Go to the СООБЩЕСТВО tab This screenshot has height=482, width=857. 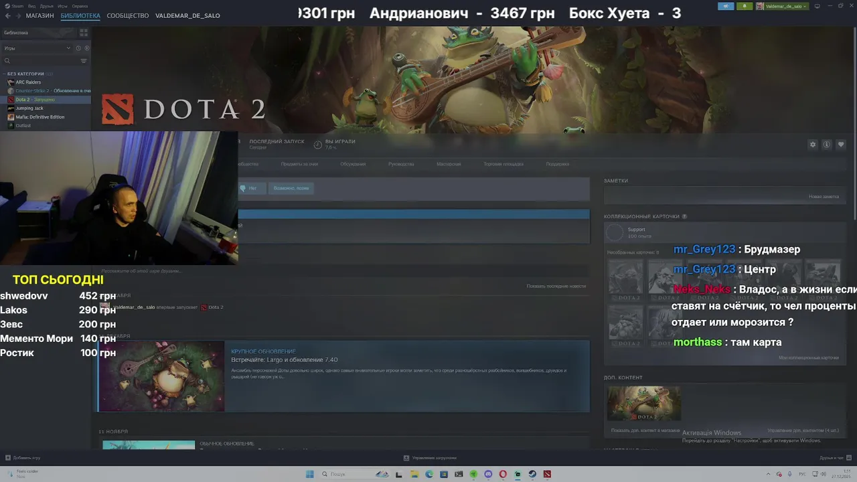(x=128, y=15)
